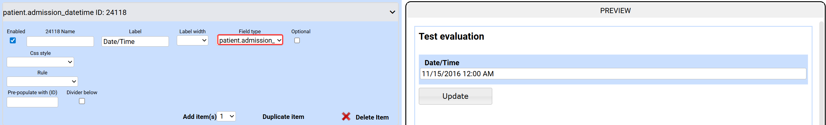This screenshot has height=125, width=826.
Task: Expand the Css style dropdown
Action: pos(40,62)
